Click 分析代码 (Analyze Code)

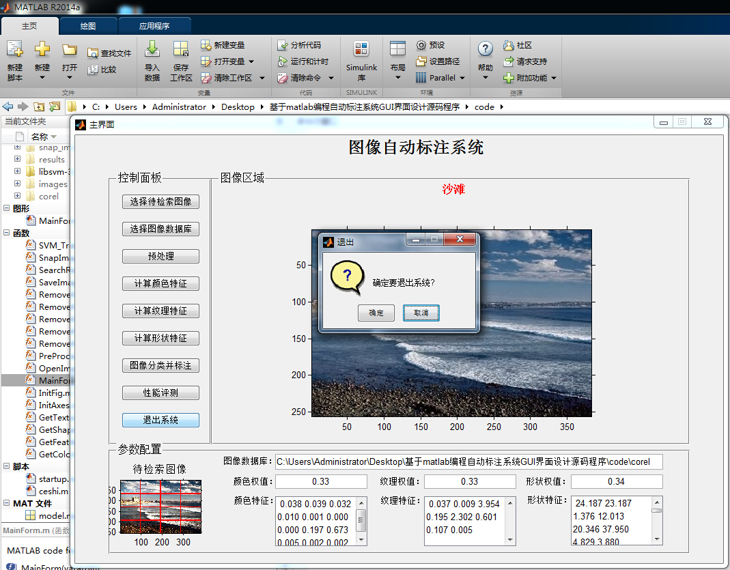(x=299, y=45)
